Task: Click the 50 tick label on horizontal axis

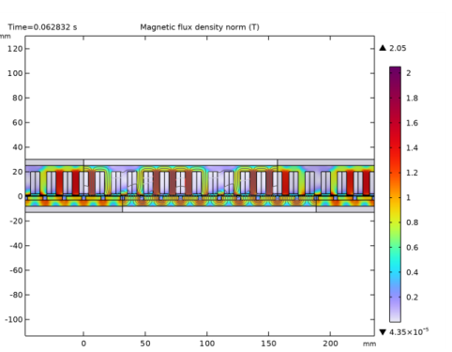Action: pyautogui.click(x=145, y=344)
